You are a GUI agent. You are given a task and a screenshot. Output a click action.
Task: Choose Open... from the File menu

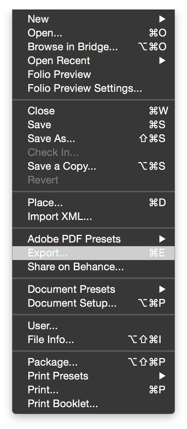coord(93,33)
